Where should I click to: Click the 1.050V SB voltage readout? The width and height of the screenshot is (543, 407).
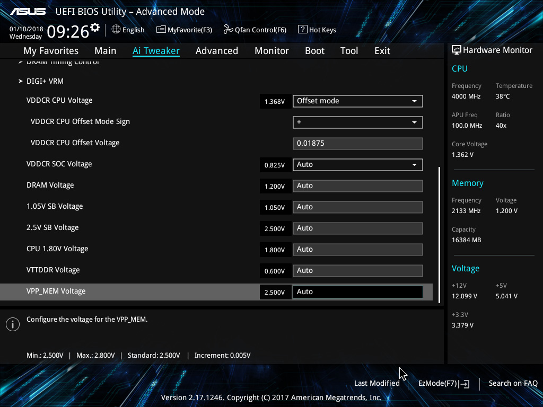(275, 207)
